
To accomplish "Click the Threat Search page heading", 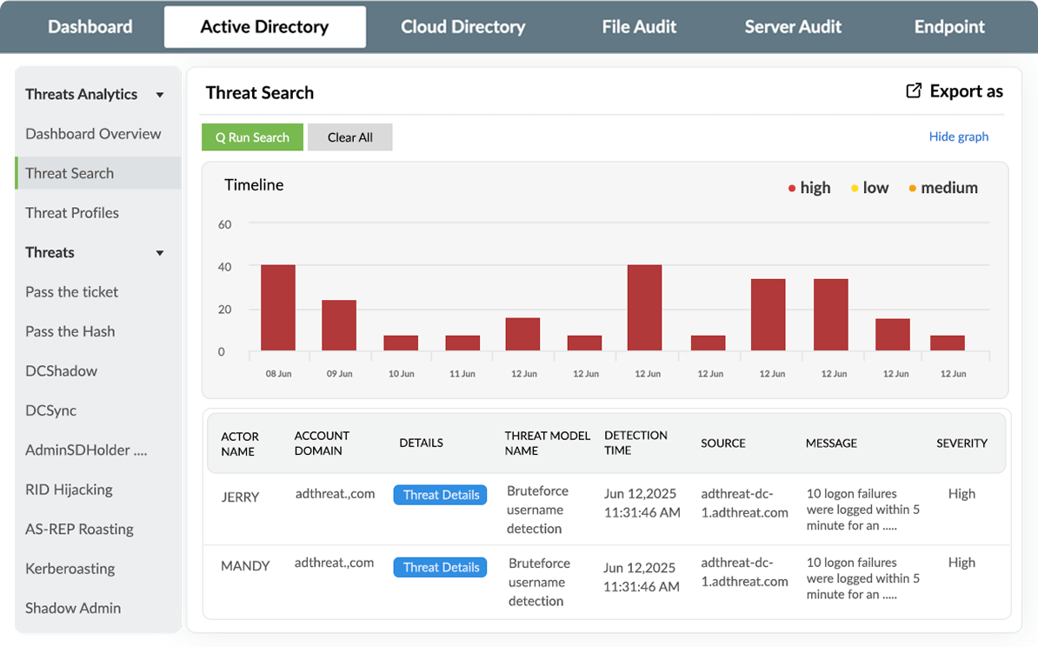I will pyautogui.click(x=259, y=93).
